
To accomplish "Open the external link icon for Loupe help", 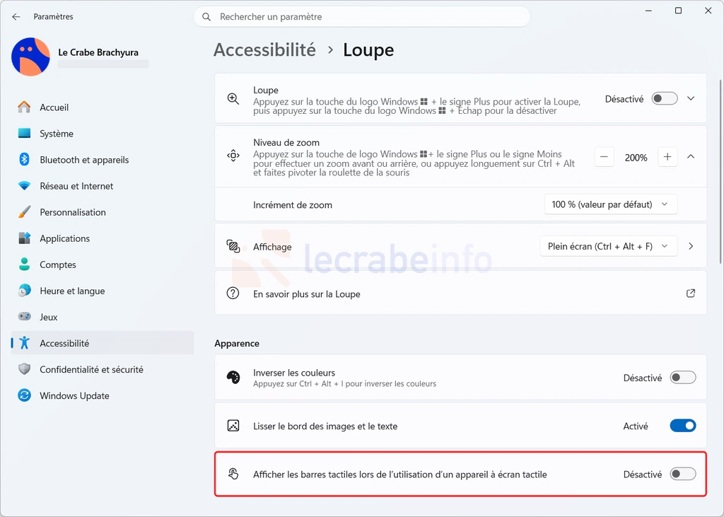I will (x=691, y=294).
